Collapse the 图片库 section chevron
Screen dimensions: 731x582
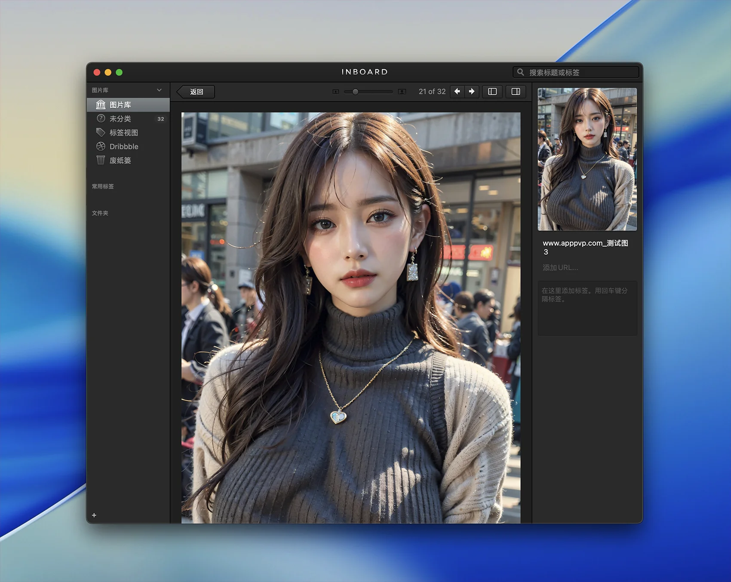(x=159, y=90)
